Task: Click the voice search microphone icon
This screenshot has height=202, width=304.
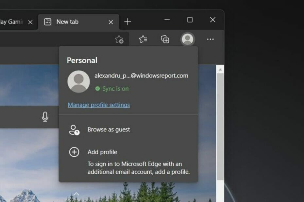Action: tap(45, 117)
